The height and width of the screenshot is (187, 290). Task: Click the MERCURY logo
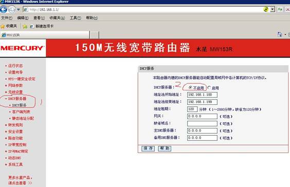pos(22,48)
